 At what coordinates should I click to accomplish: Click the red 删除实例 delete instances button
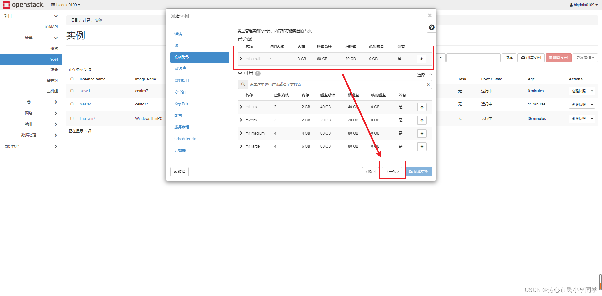pyautogui.click(x=558, y=58)
